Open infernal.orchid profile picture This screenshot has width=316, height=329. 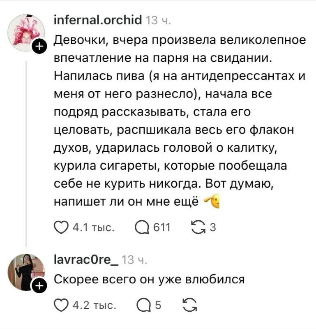(x=26, y=32)
